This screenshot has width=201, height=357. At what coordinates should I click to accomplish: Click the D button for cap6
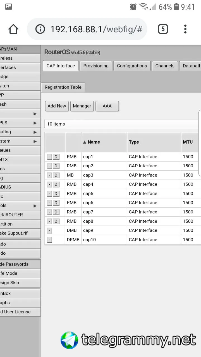point(56,203)
